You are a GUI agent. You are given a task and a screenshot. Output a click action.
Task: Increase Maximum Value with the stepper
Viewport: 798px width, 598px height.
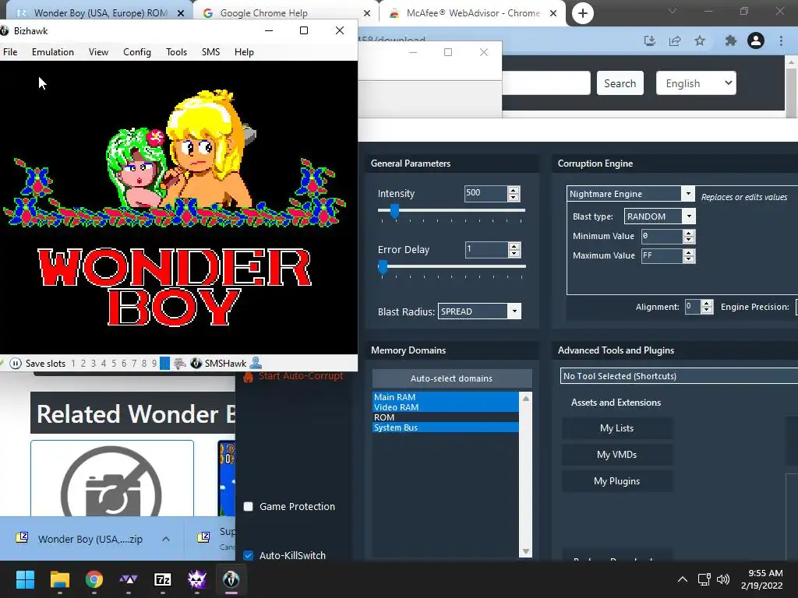(689, 252)
